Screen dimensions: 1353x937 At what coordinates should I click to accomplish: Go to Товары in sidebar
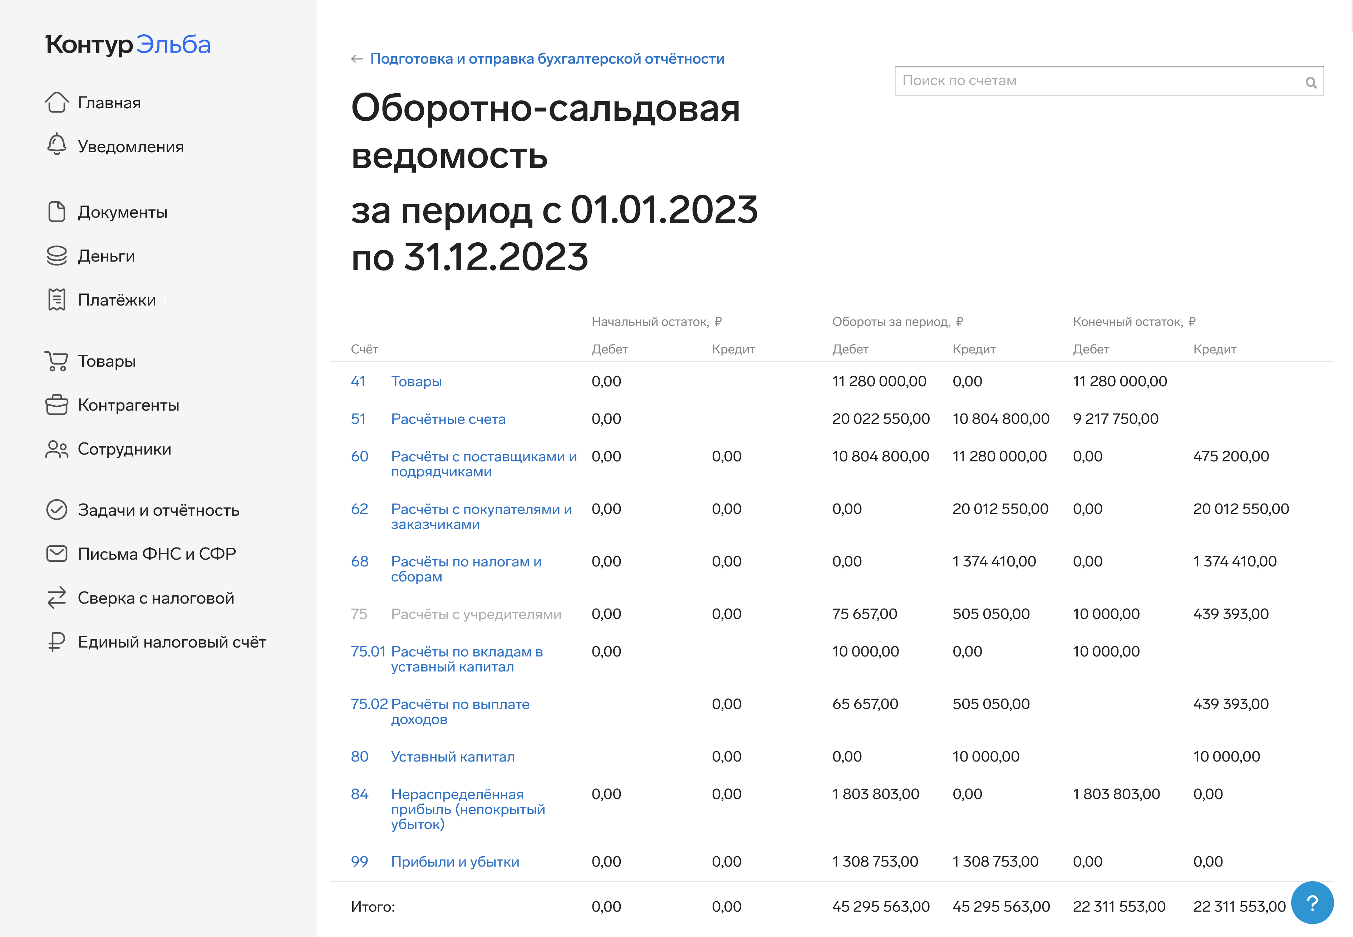pos(107,361)
